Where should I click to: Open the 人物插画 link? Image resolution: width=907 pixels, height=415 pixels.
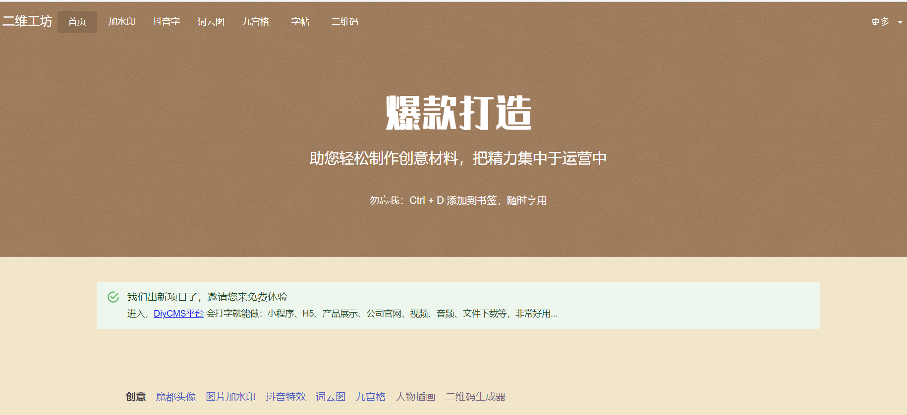click(x=415, y=397)
